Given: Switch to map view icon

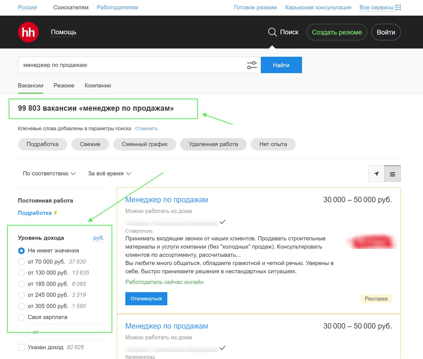Looking at the screenshot, I should click(x=376, y=174).
